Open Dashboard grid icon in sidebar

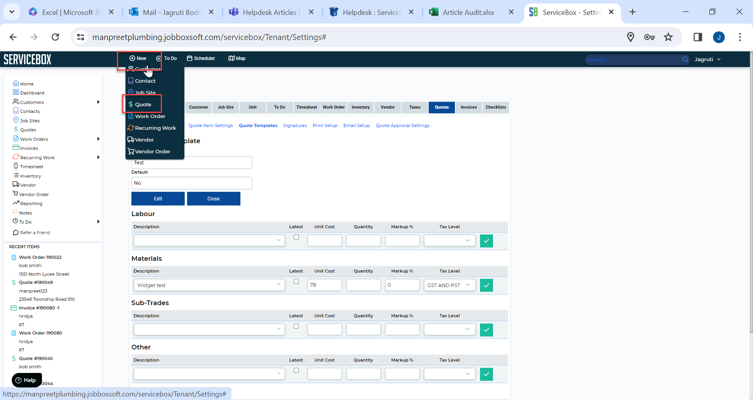(x=16, y=92)
